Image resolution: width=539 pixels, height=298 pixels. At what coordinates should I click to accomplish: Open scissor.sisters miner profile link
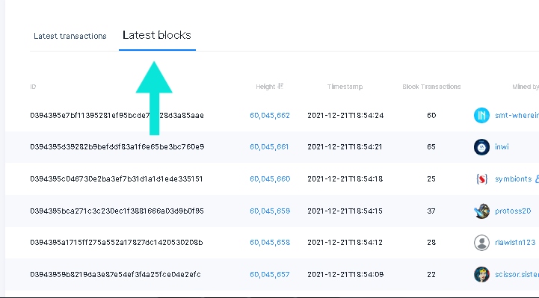pyautogui.click(x=517, y=274)
